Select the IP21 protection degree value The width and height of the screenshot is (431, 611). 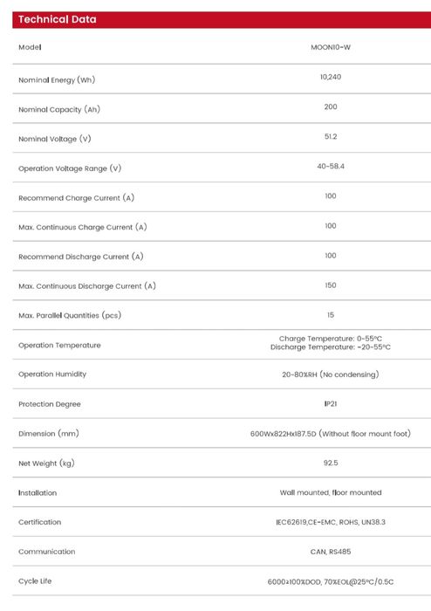[331, 403]
